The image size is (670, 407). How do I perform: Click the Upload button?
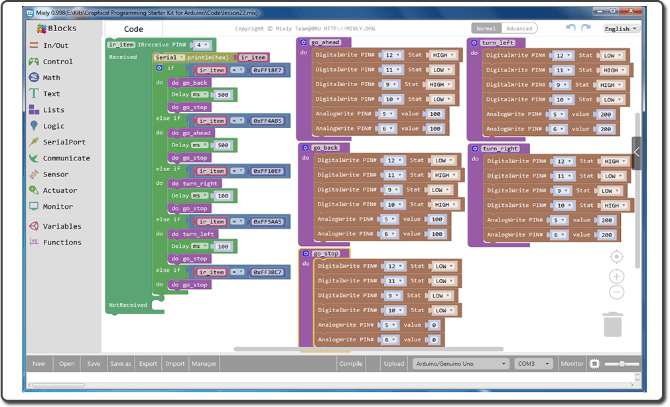pyautogui.click(x=394, y=363)
